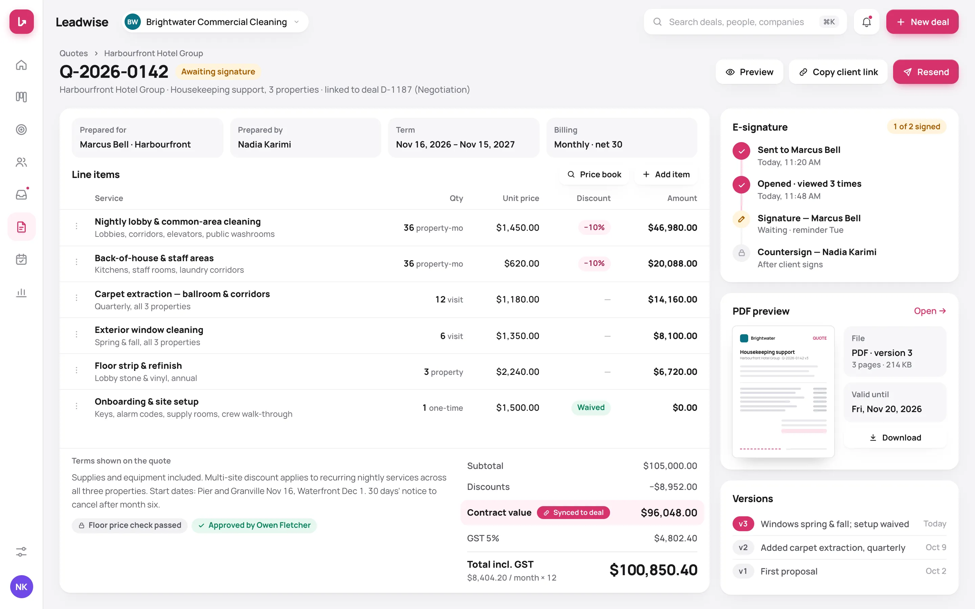The image size is (975, 609).
Task: Click the Synced to deal badge
Action: click(573, 512)
